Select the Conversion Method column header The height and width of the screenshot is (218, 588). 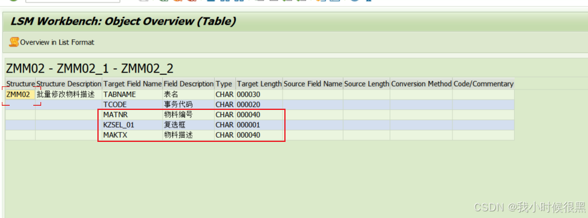click(421, 84)
